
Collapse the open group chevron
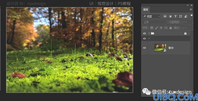point(149,39)
